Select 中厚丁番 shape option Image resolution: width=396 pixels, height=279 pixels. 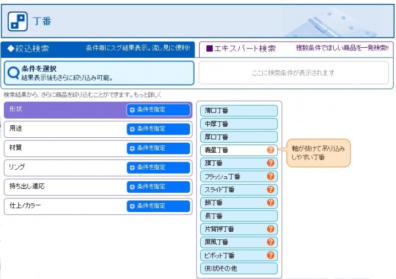coord(239,124)
